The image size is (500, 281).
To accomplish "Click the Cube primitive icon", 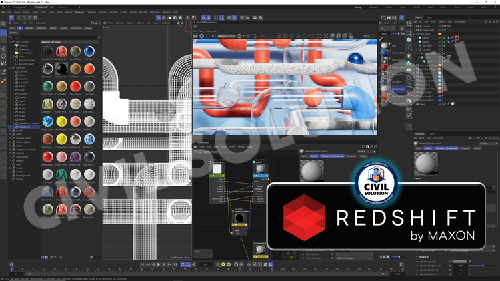I will [x=409, y=40].
